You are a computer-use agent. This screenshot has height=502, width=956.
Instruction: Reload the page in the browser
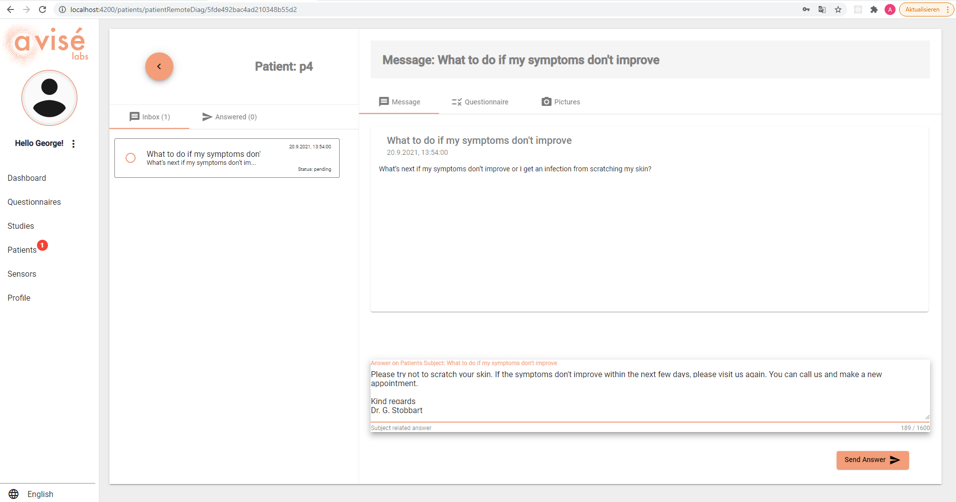[42, 9]
